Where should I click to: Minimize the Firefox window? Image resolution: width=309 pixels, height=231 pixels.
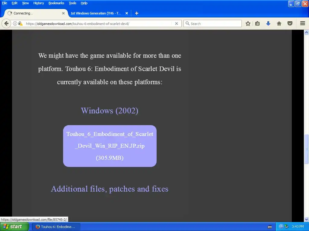[291, 4]
